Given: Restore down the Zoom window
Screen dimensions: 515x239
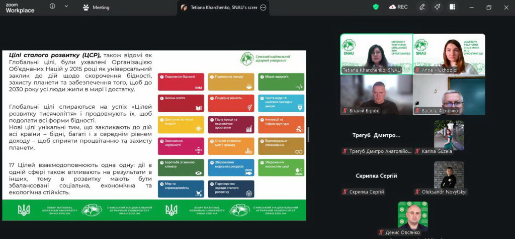Looking at the screenshot, I should (489, 8).
